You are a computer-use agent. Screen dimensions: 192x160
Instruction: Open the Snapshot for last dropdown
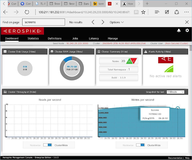[x=175, y=92]
